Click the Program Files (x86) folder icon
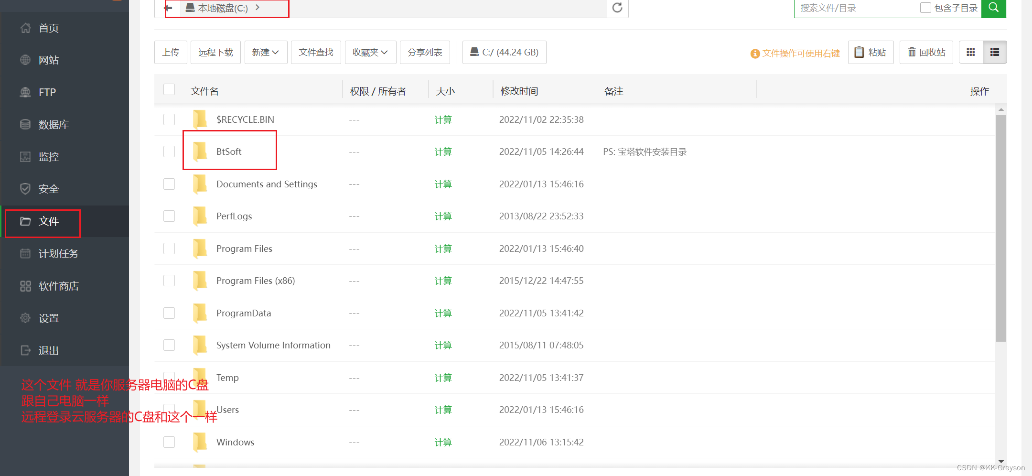 click(x=200, y=281)
